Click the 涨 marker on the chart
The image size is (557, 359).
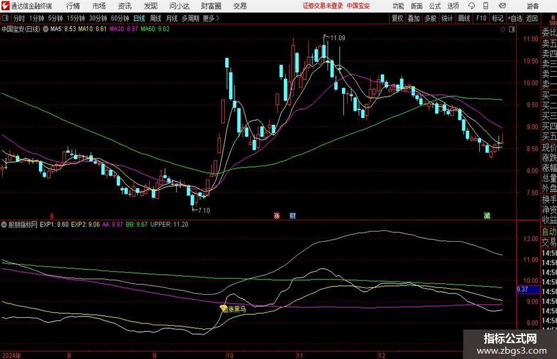tap(276, 216)
